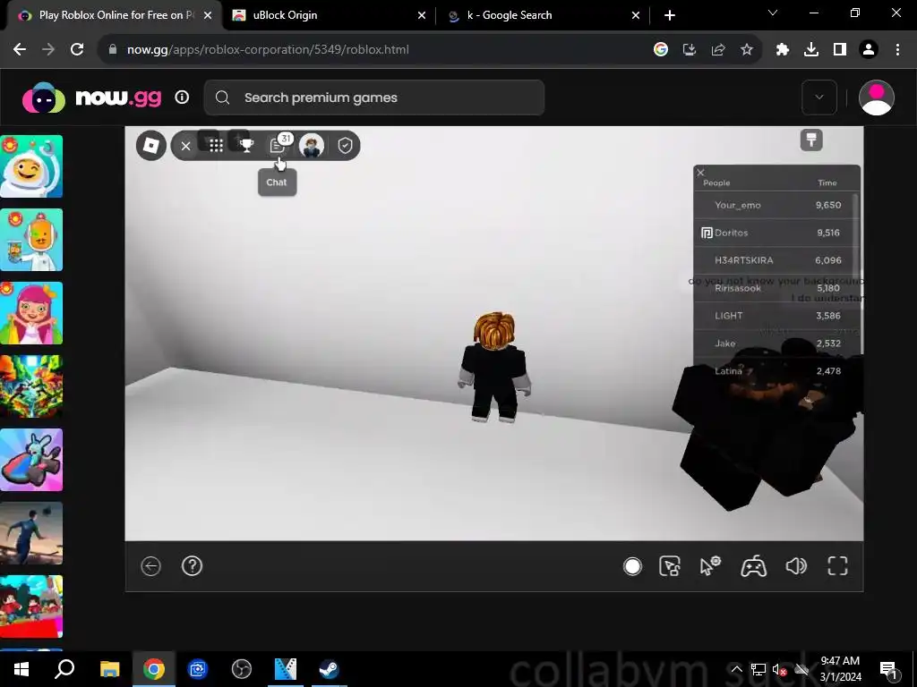Click the paint roller icon in game
917x687 pixels.
(x=811, y=140)
